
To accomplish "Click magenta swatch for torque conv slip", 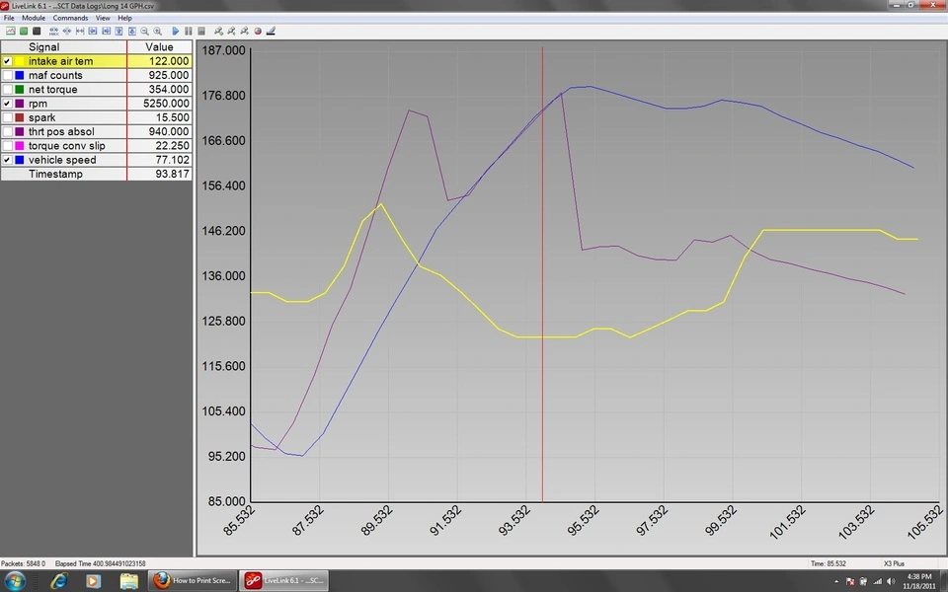I will coord(20,146).
